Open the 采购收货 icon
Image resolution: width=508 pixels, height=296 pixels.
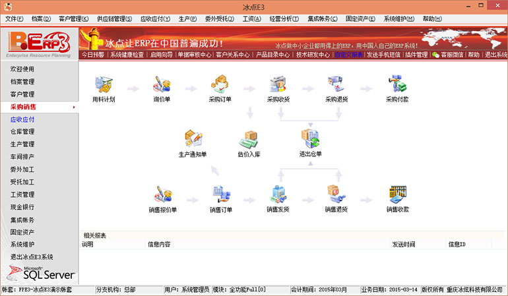[278, 84]
